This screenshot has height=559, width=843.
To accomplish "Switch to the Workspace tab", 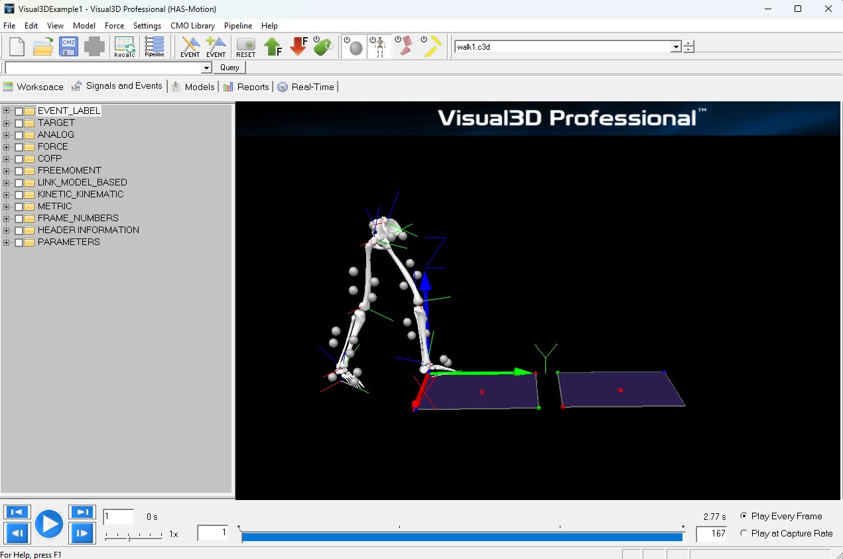I will 33,87.
